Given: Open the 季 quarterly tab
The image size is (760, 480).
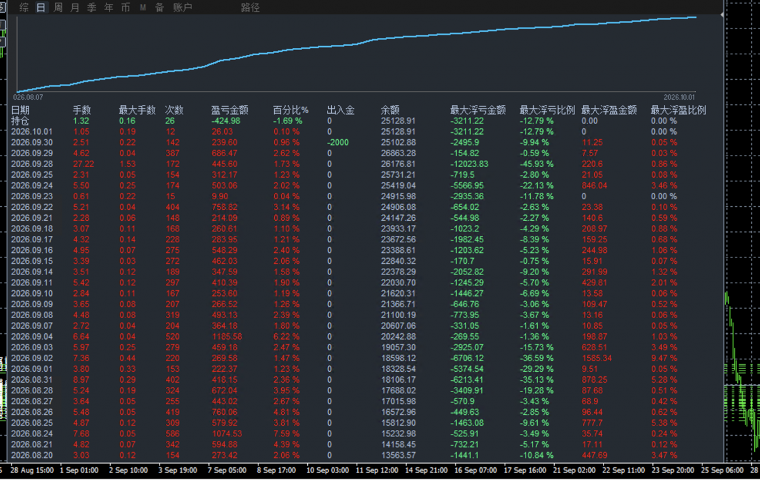Looking at the screenshot, I should tap(92, 8).
